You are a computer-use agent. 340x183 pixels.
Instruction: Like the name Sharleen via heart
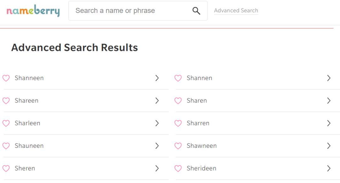click(x=6, y=124)
